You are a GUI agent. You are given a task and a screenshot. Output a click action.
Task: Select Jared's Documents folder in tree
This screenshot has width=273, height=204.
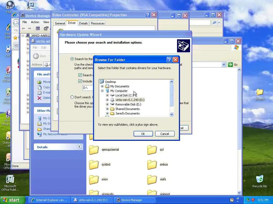tap(127, 113)
